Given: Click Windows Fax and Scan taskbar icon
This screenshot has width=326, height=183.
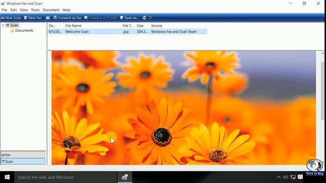Looking at the screenshot, I should 125,177.
